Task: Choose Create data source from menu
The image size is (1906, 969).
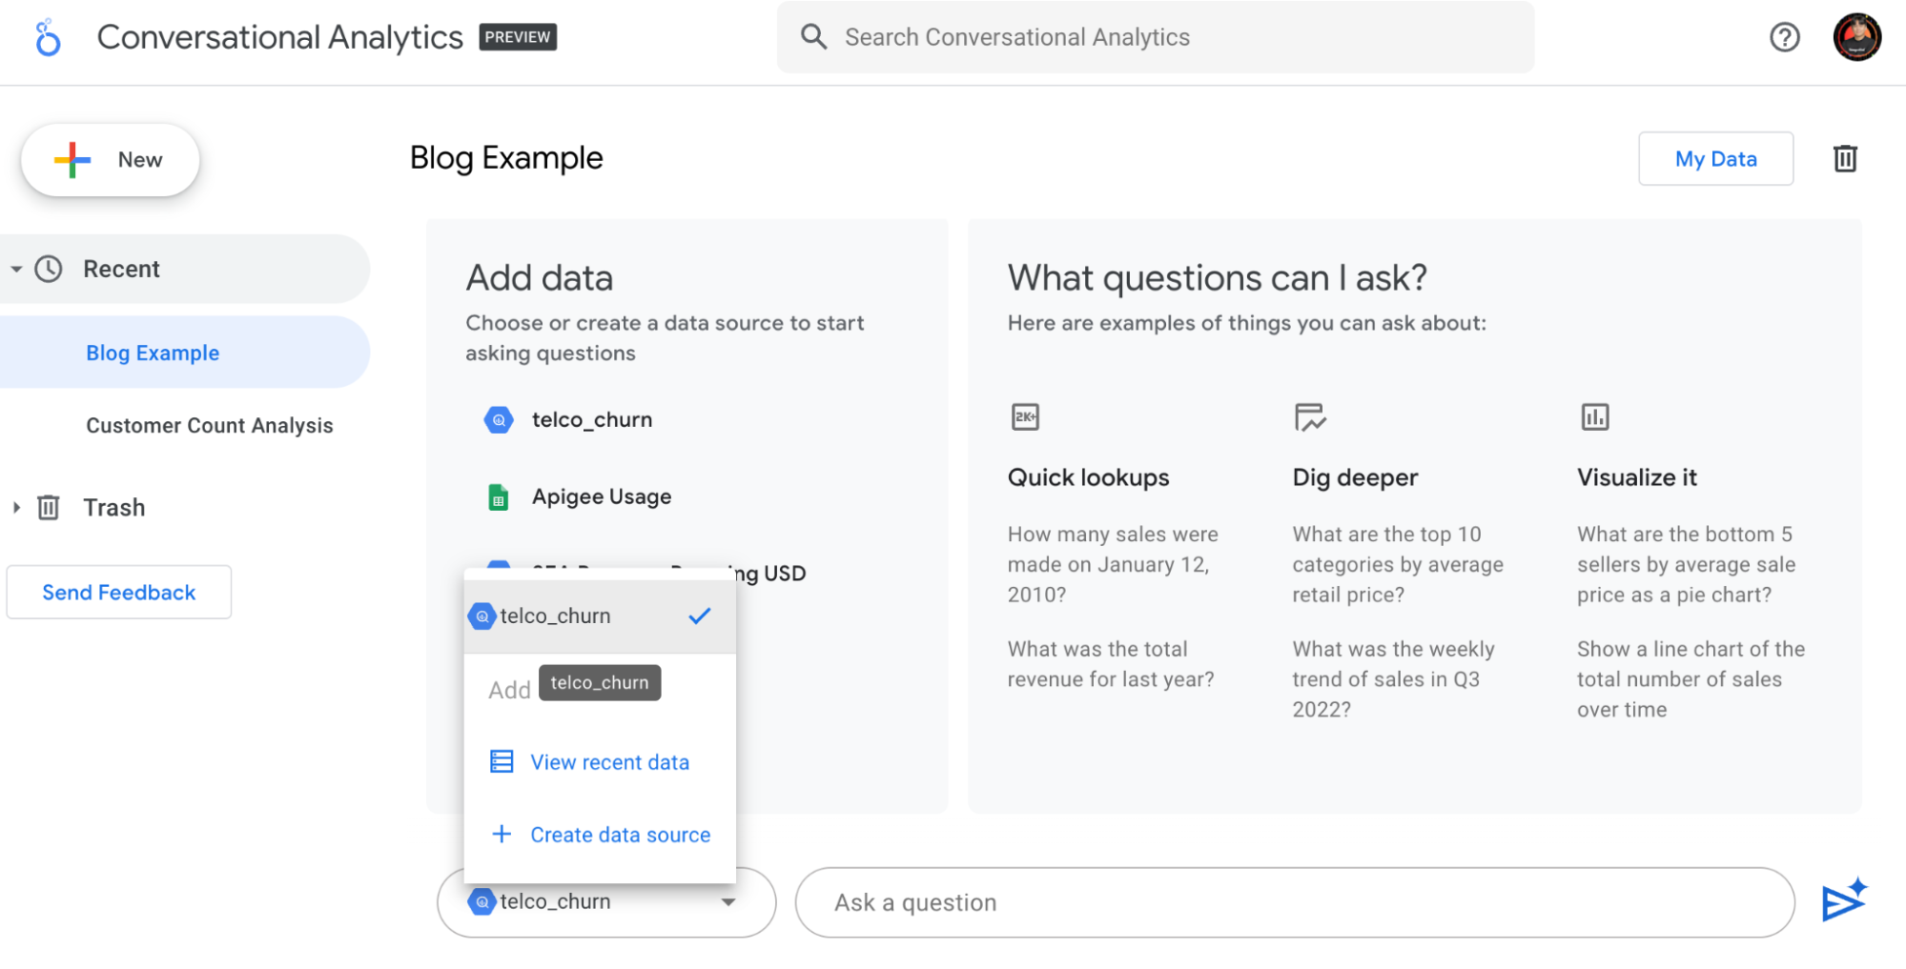Action: pyautogui.click(x=600, y=835)
